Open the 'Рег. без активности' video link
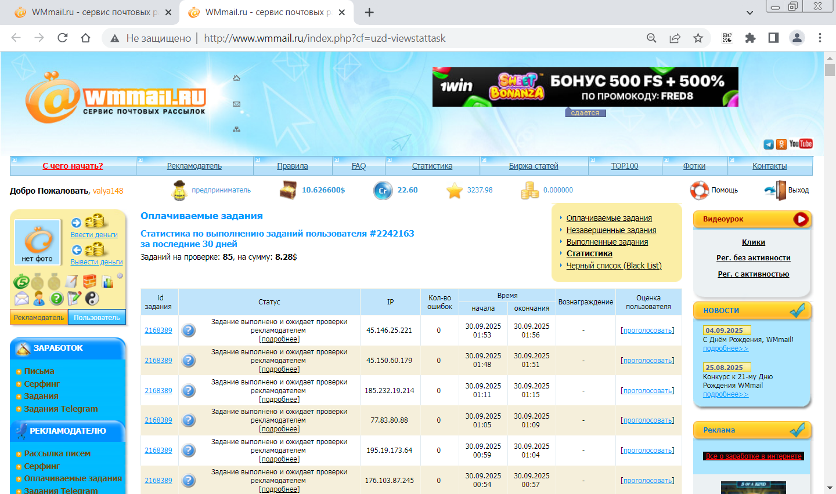The height and width of the screenshot is (494, 836). coord(753,258)
